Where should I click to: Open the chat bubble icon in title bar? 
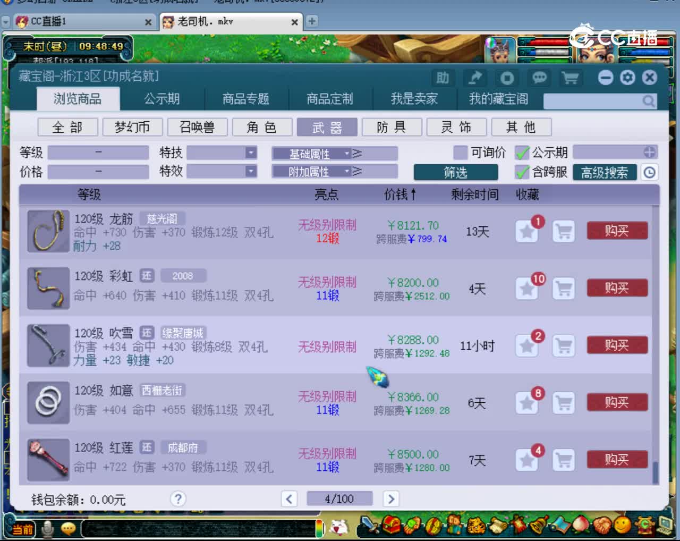click(539, 78)
